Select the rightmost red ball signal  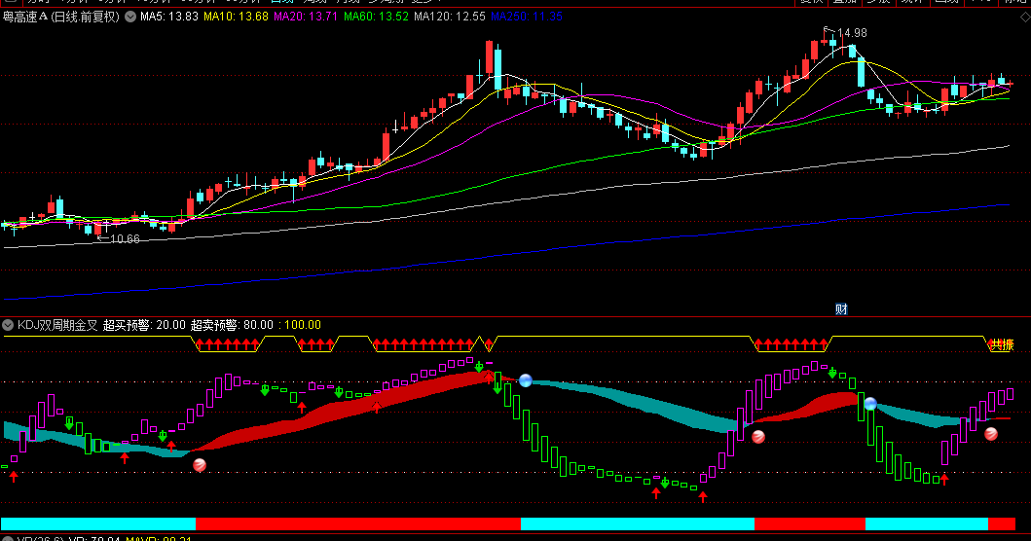coord(991,433)
